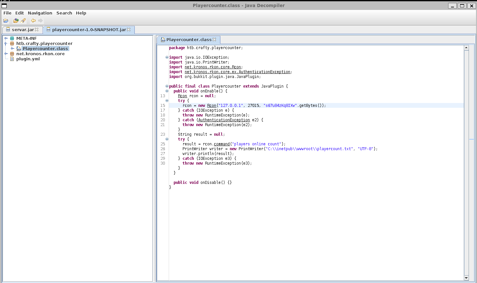Click the plugin.yml file icon
The width and height of the screenshot is (477, 283).
(x=12, y=59)
